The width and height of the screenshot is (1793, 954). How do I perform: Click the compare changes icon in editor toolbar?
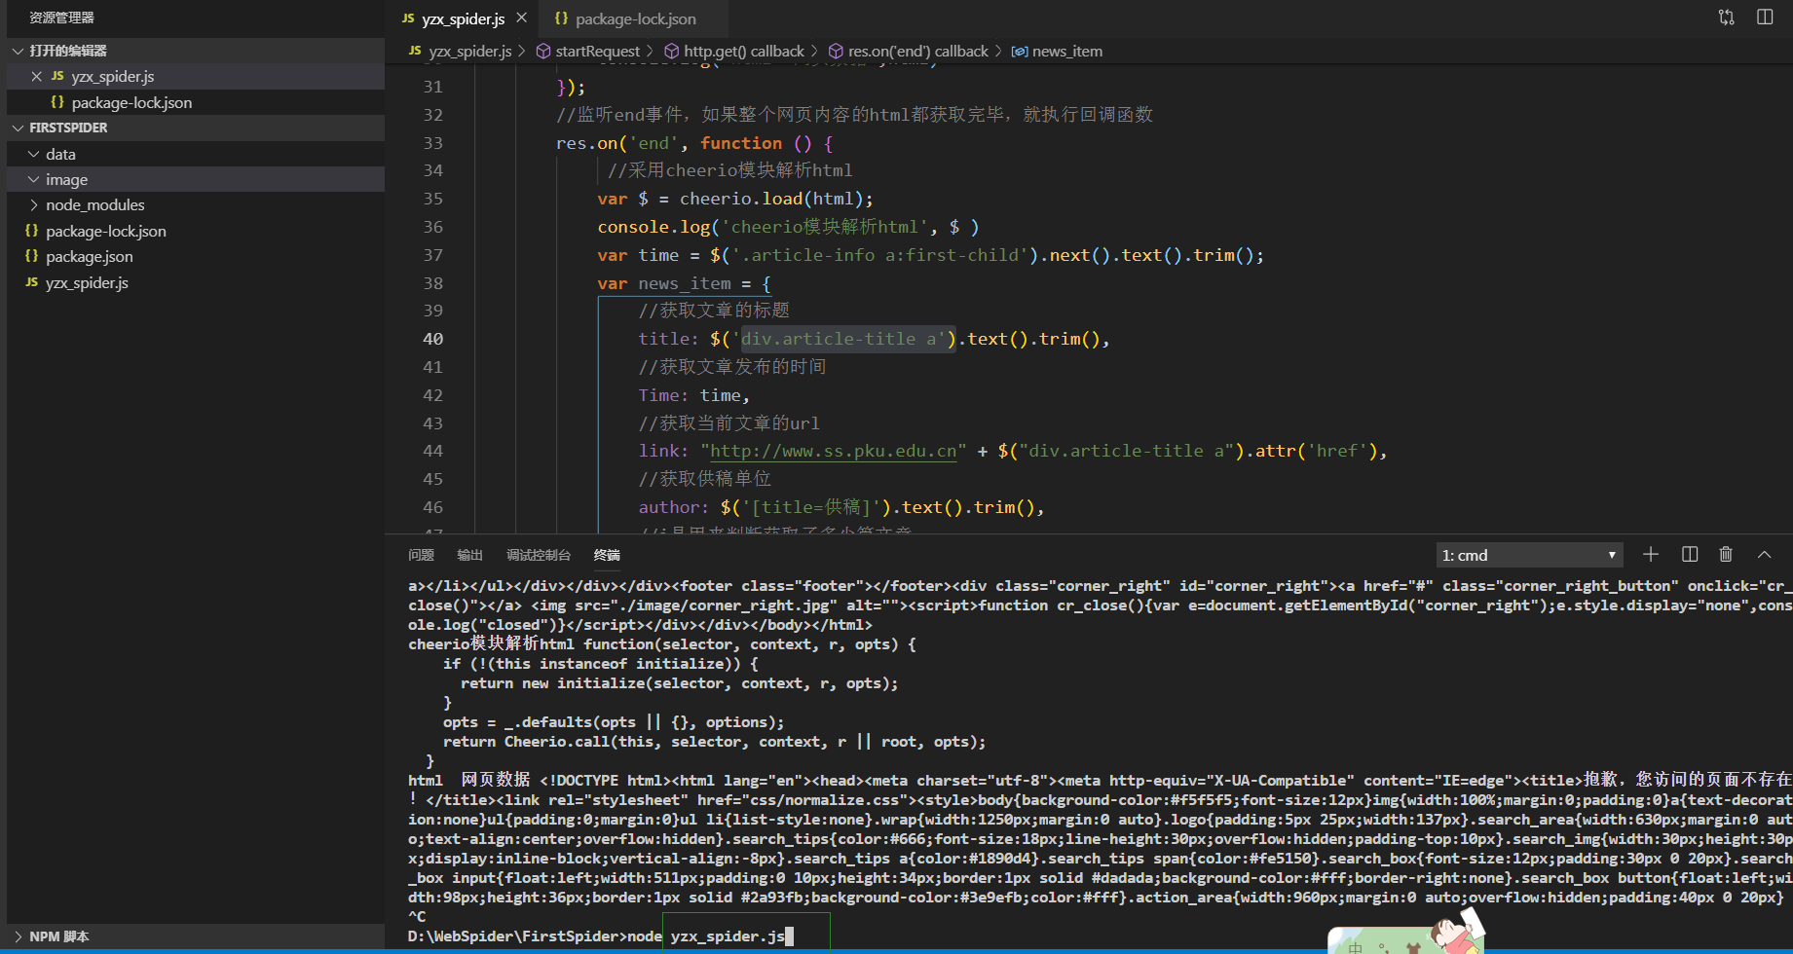click(x=1726, y=18)
